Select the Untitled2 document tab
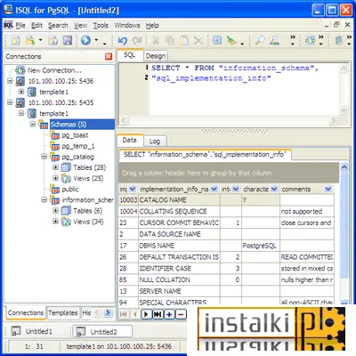This screenshot has width=356, height=356. pos(102,331)
